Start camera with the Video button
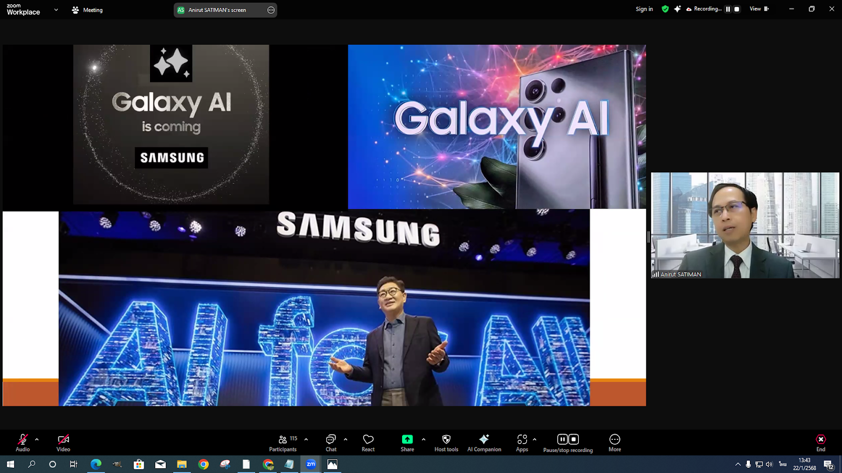This screenshot has width=842, height=473. pos(63,443)
